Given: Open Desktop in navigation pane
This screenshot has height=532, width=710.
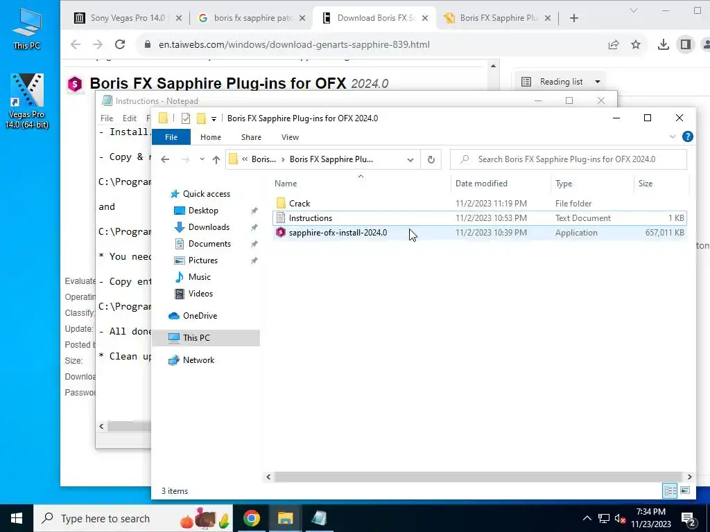Looking at the screenshot, I should (203, 211).
